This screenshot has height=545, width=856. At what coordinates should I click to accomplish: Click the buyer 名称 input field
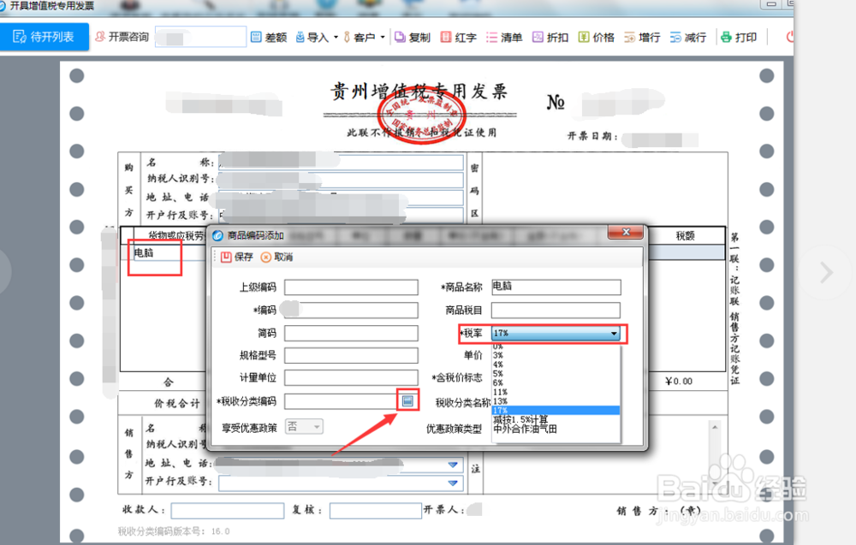(342, 162)
